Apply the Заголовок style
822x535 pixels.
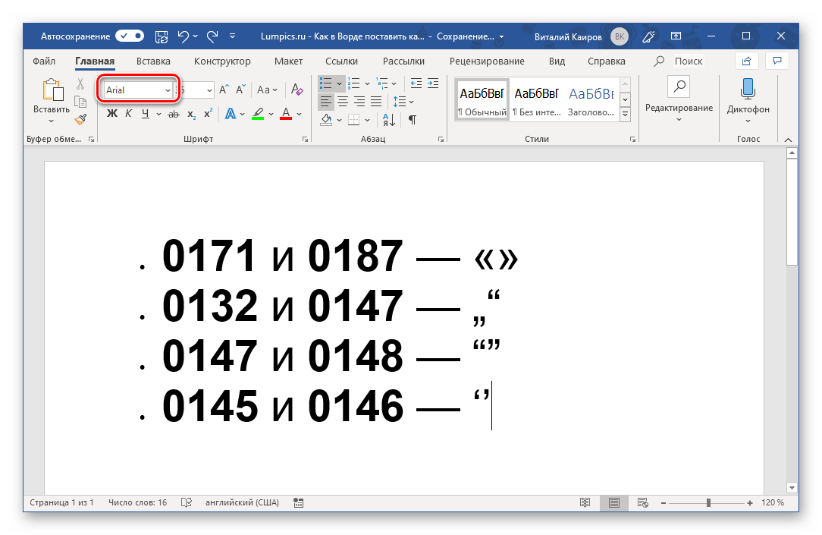tap(591, 99)
